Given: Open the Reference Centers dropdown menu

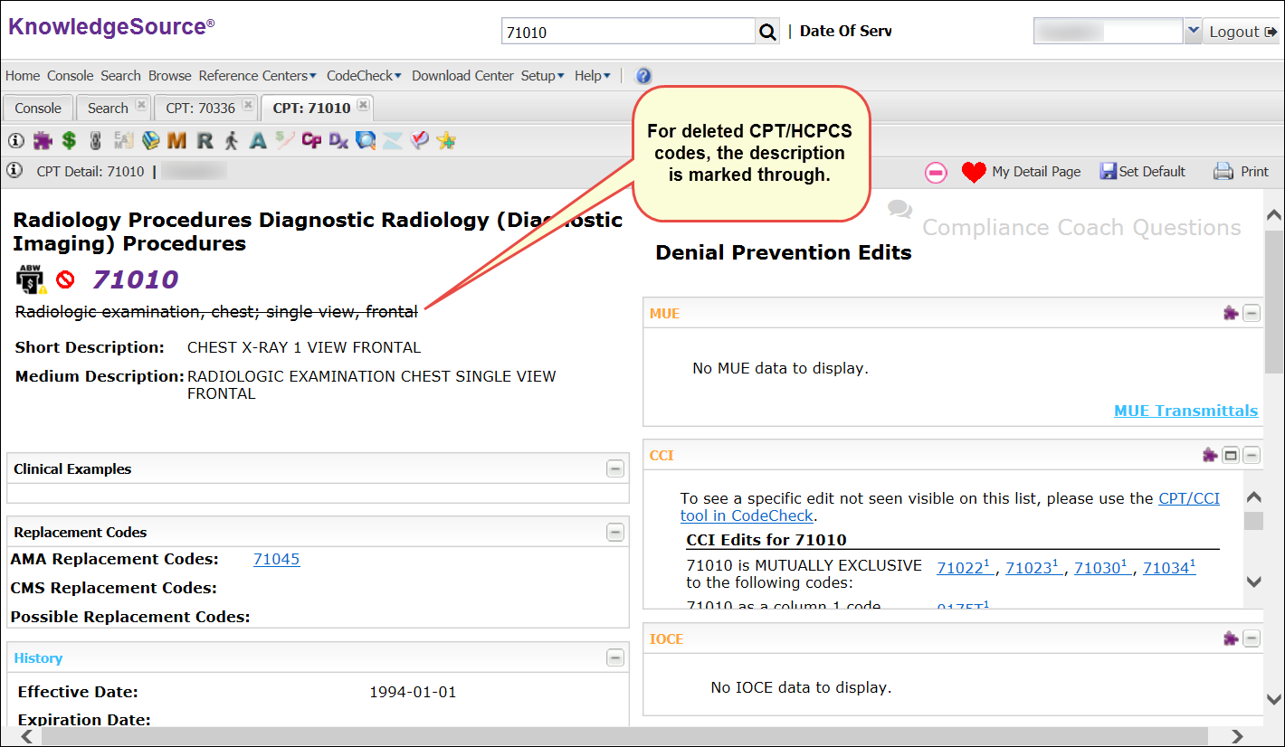Looking at the screenshot, I should [x=257, y=76].
